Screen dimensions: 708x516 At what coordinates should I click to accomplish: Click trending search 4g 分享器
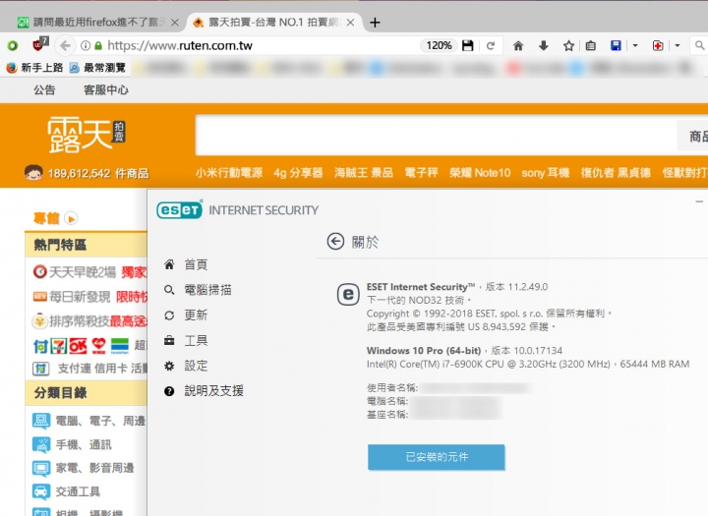pyautogui.click(x=298, y=172)
